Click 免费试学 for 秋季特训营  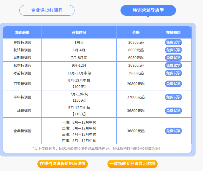click(x=173, y=65)
